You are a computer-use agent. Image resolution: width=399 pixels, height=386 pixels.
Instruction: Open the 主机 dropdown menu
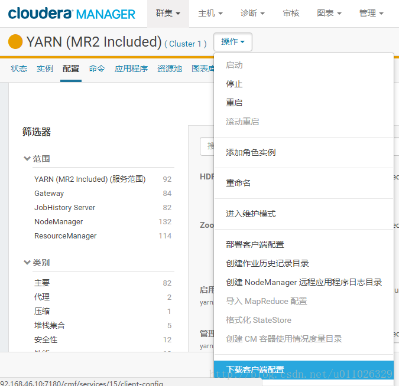(x=210, y=13)
